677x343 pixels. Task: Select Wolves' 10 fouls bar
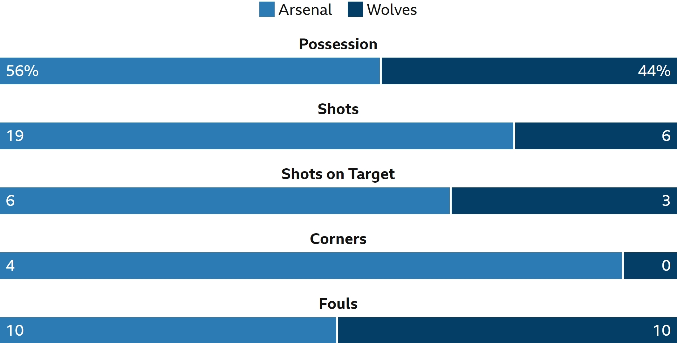(508, 330)
